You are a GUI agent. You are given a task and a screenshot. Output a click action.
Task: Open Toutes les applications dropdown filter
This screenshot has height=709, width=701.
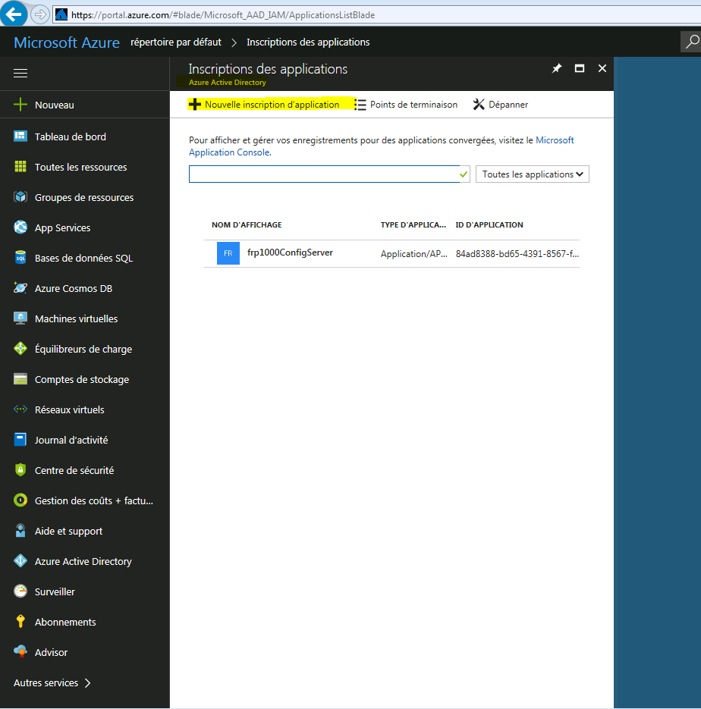click(533, 174)
